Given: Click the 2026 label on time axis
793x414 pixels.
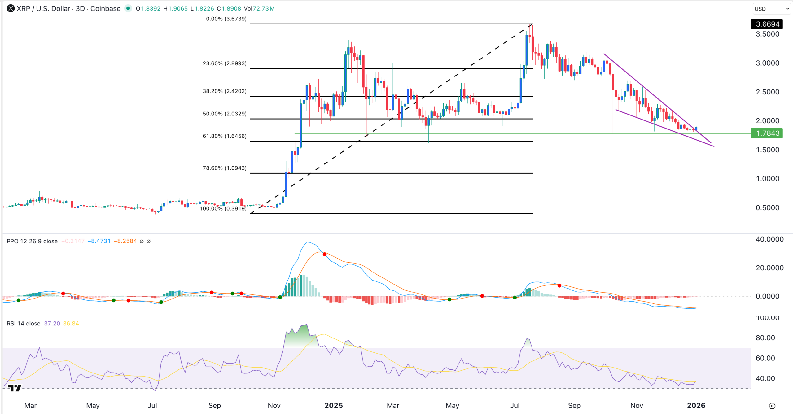Looking at the screenshot, I should (x=696, y=406).
